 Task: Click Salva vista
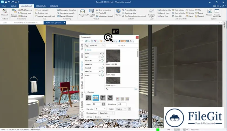163,16
